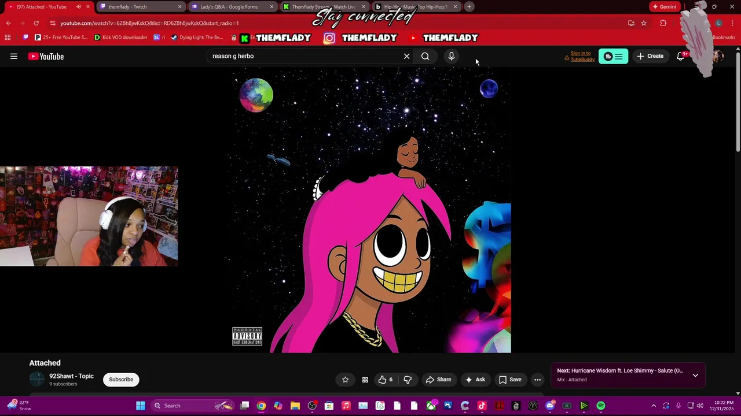This screenshot has height=416, width=741.
Task: Open the TubeBuddy menu button
Action: click(x=613, y=56)
